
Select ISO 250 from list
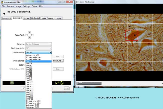(x=39, y=70)
